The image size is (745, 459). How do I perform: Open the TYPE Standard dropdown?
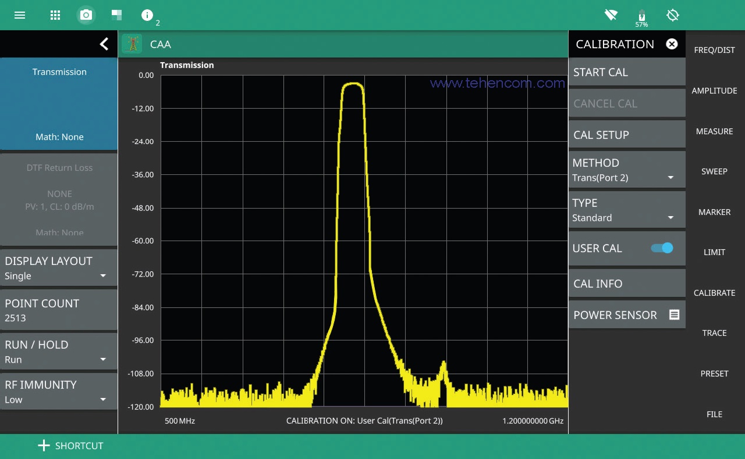pyautogui.click(x=627, y=210)
